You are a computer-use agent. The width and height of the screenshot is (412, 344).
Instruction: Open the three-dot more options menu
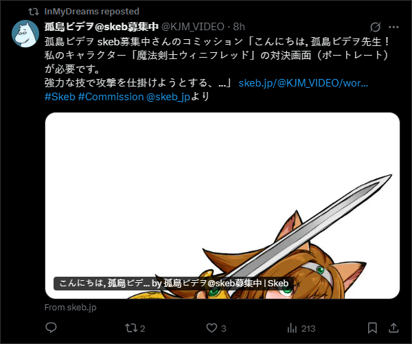click(393, 27)
